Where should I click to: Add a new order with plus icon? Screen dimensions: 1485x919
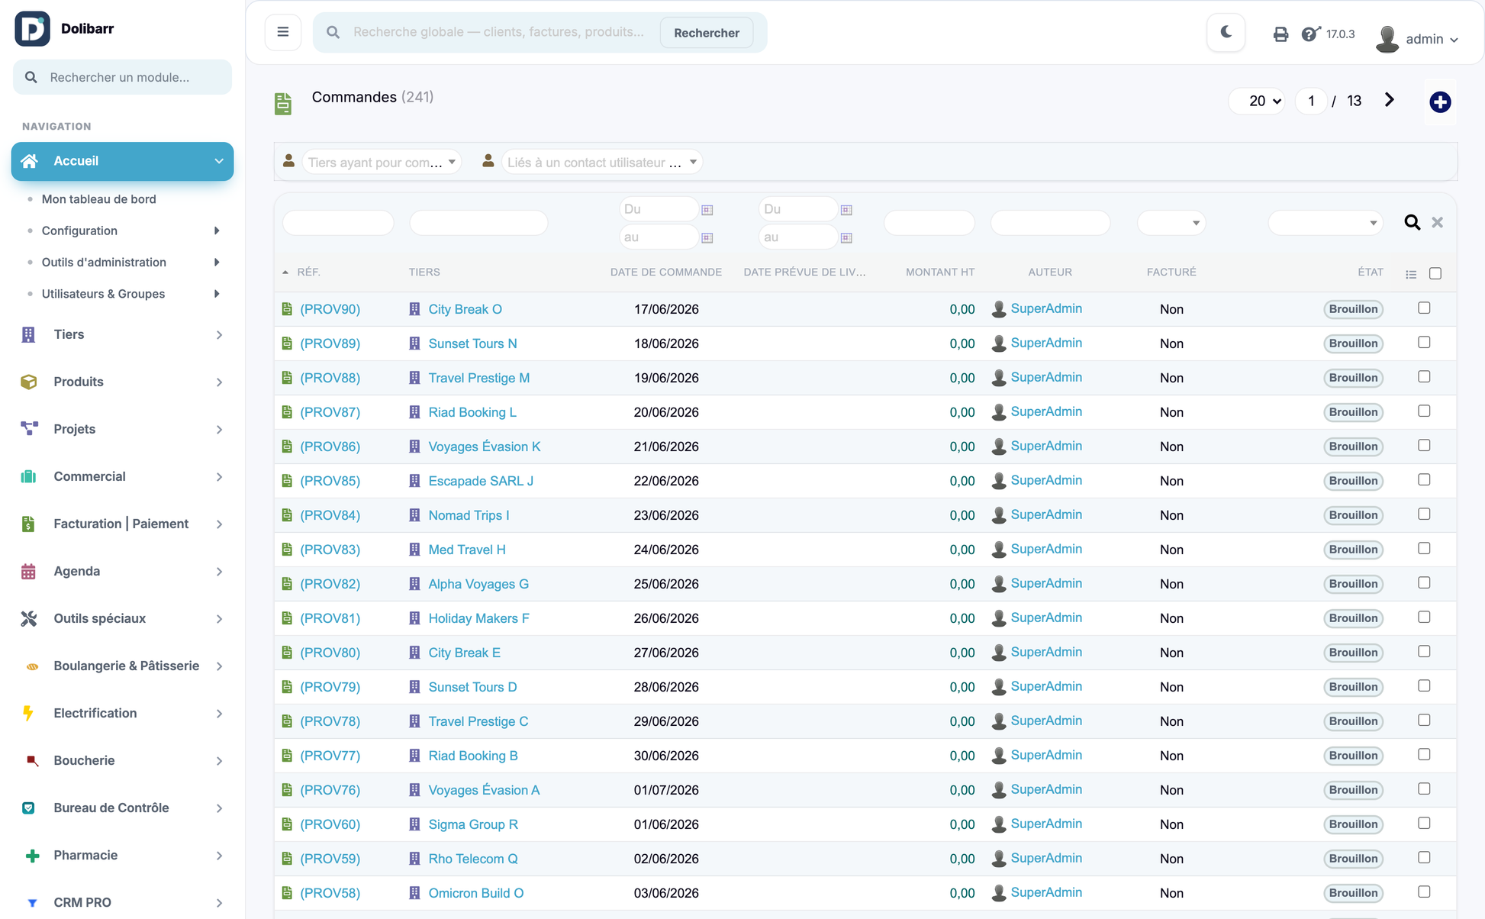coord(1440,102)
